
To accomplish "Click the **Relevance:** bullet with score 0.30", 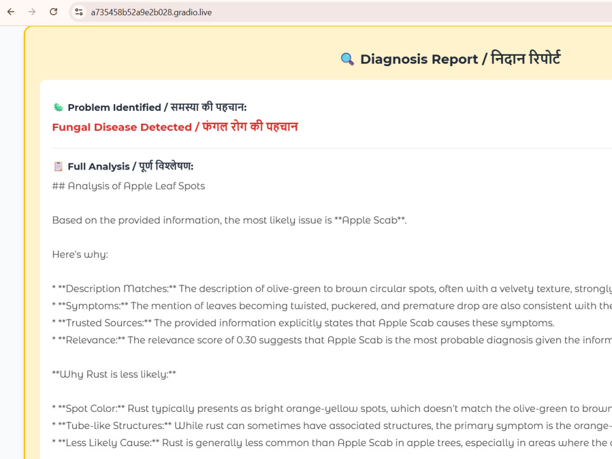I will pyautogui.click(x=332, y=340).
